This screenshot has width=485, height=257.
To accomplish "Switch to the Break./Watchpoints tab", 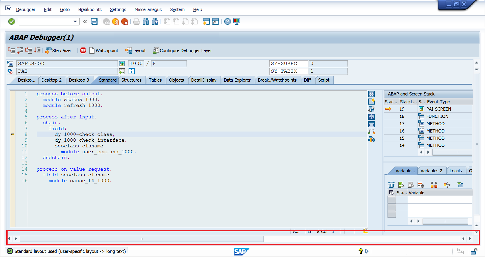I will pyautogui.click(x=277, y=80).
